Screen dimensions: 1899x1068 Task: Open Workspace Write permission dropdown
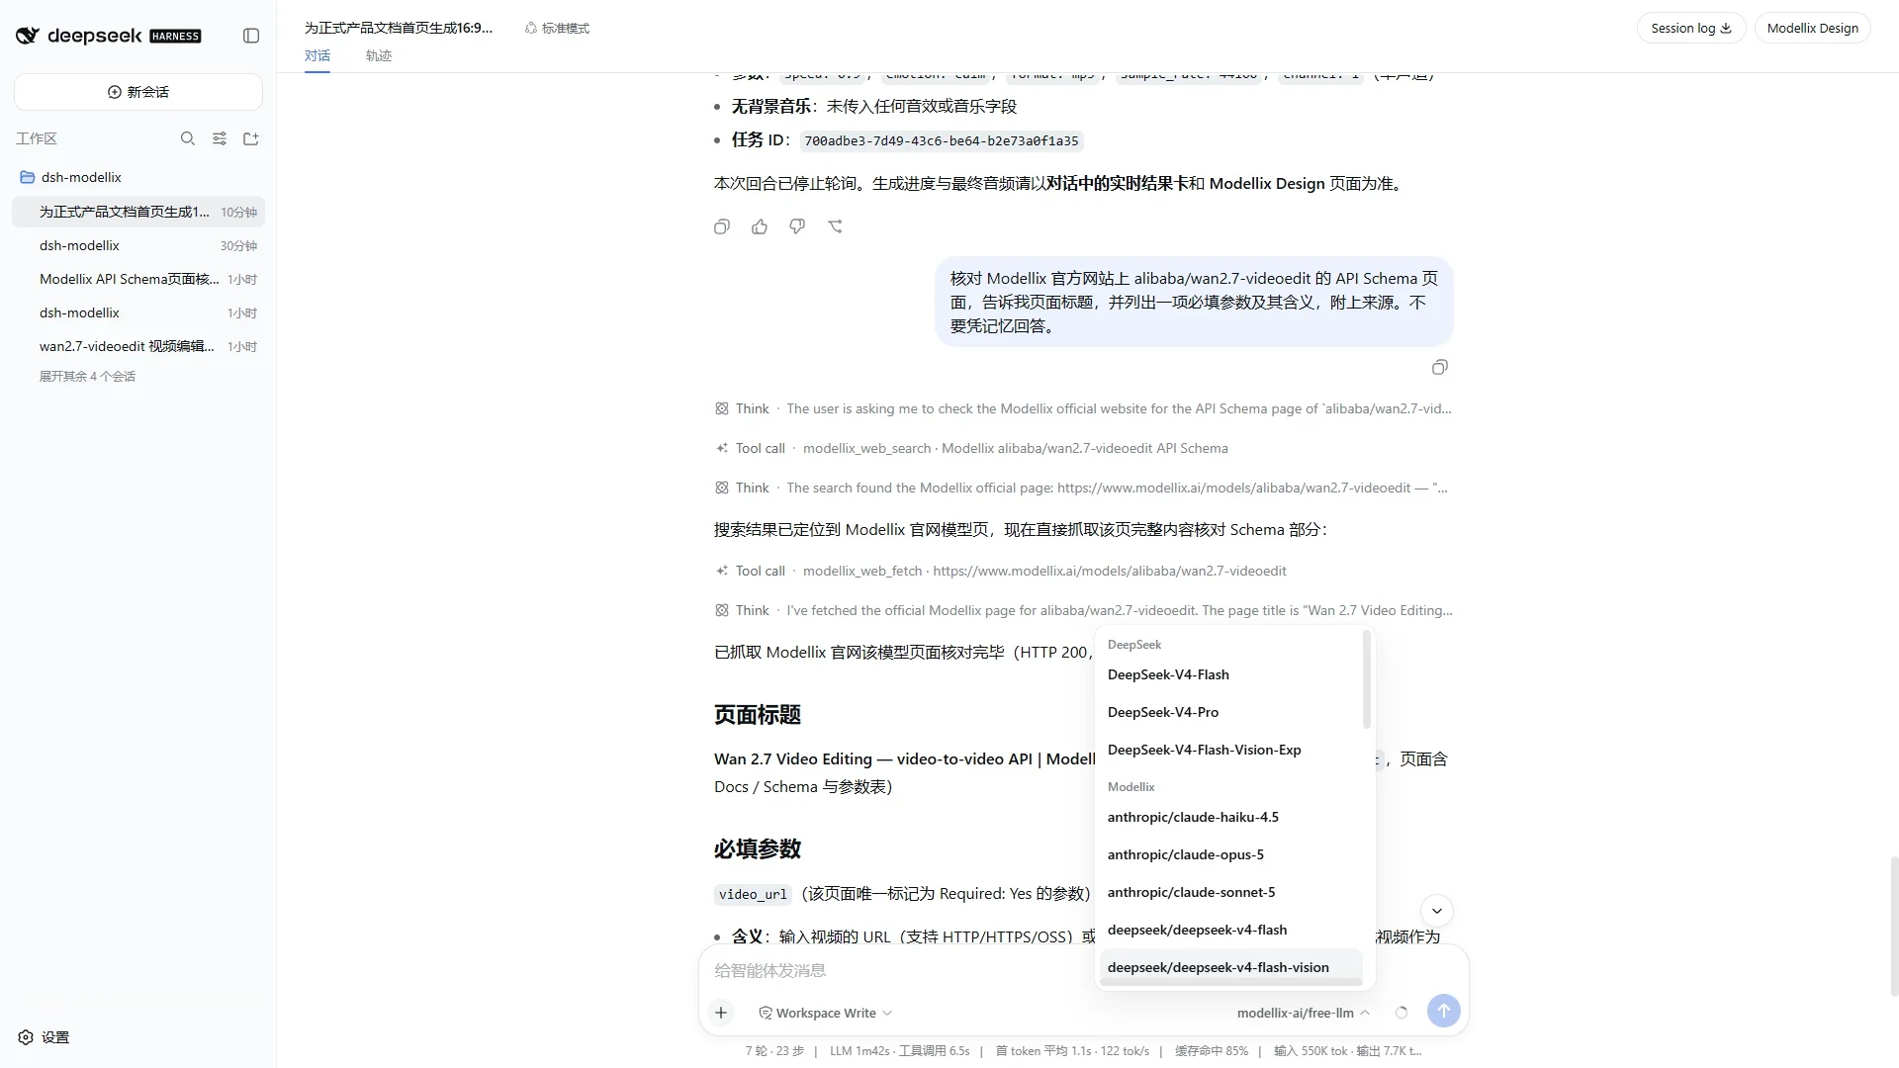825,1013
